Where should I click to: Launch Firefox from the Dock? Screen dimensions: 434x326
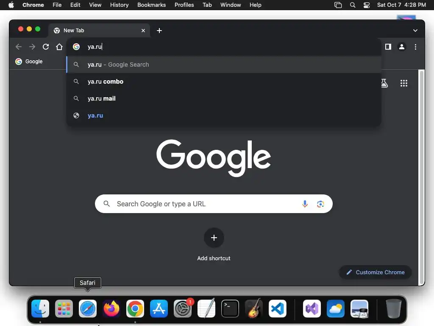[111, 309]
